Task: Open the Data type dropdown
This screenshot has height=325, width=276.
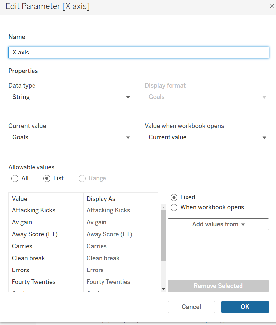Action: coord(70,97)
